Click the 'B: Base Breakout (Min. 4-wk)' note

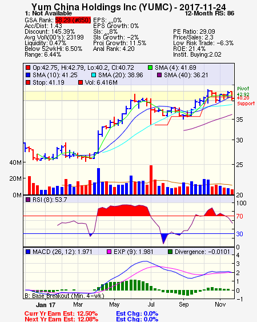click(x=65, y=296)
